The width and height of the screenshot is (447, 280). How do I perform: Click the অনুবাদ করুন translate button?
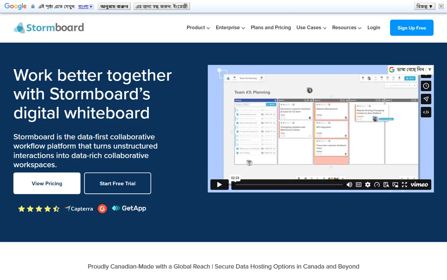pos(114,6)
